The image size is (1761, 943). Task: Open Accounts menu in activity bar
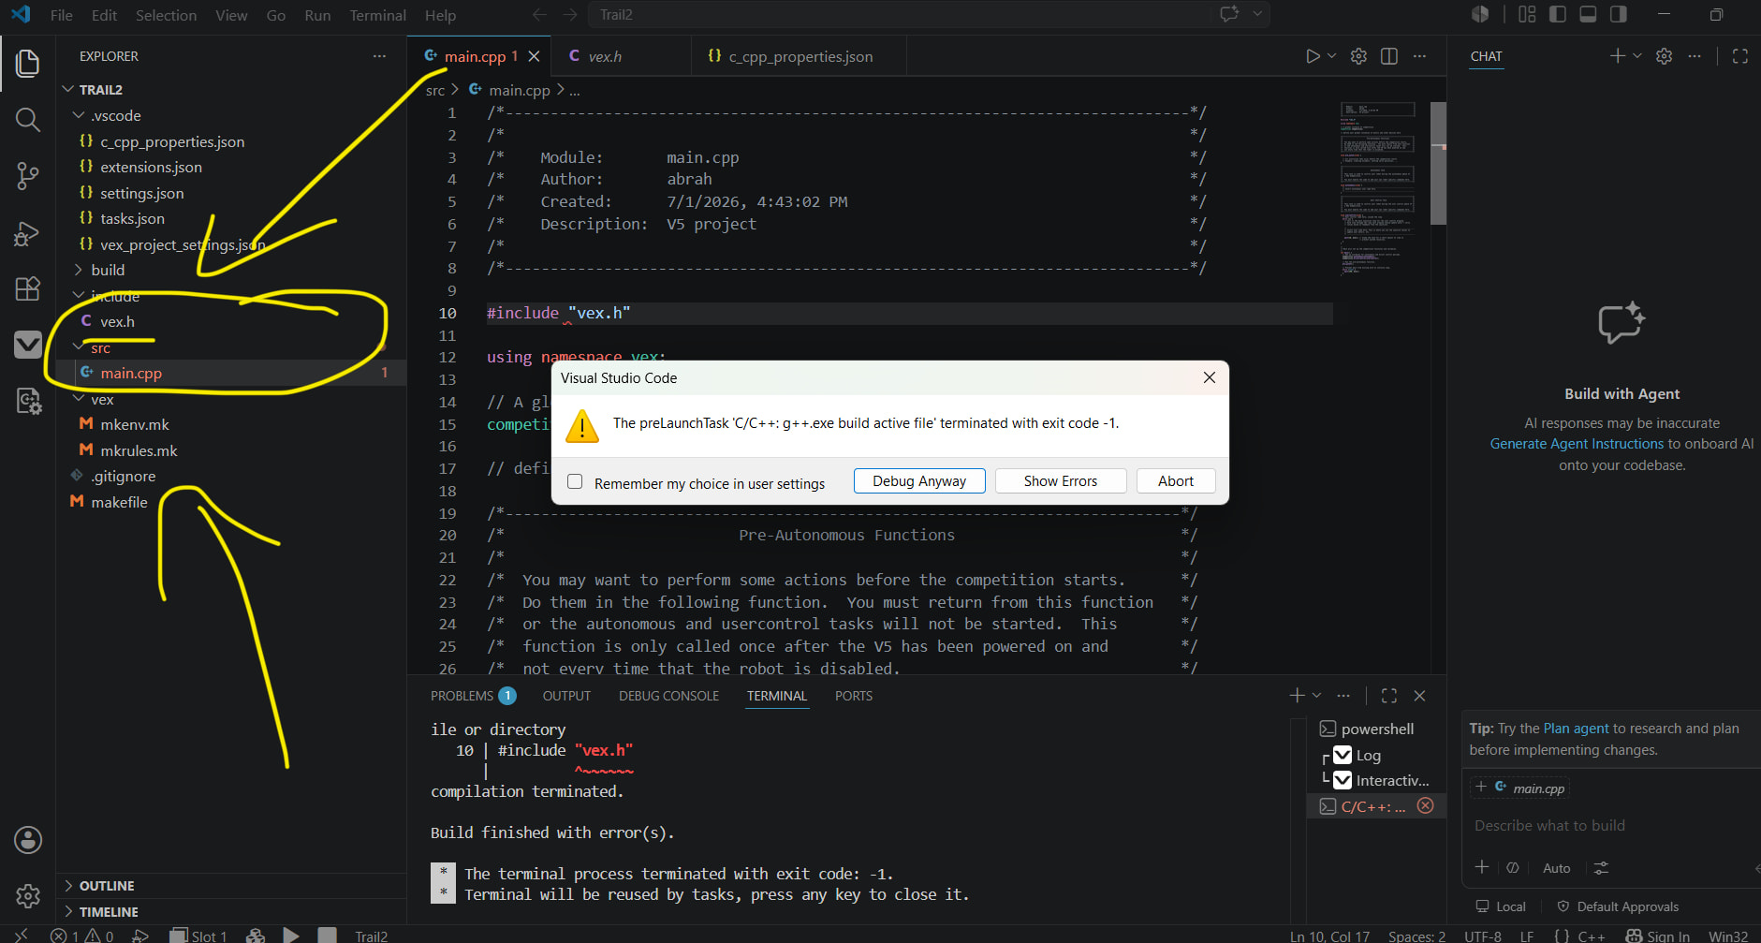point(27,840)
